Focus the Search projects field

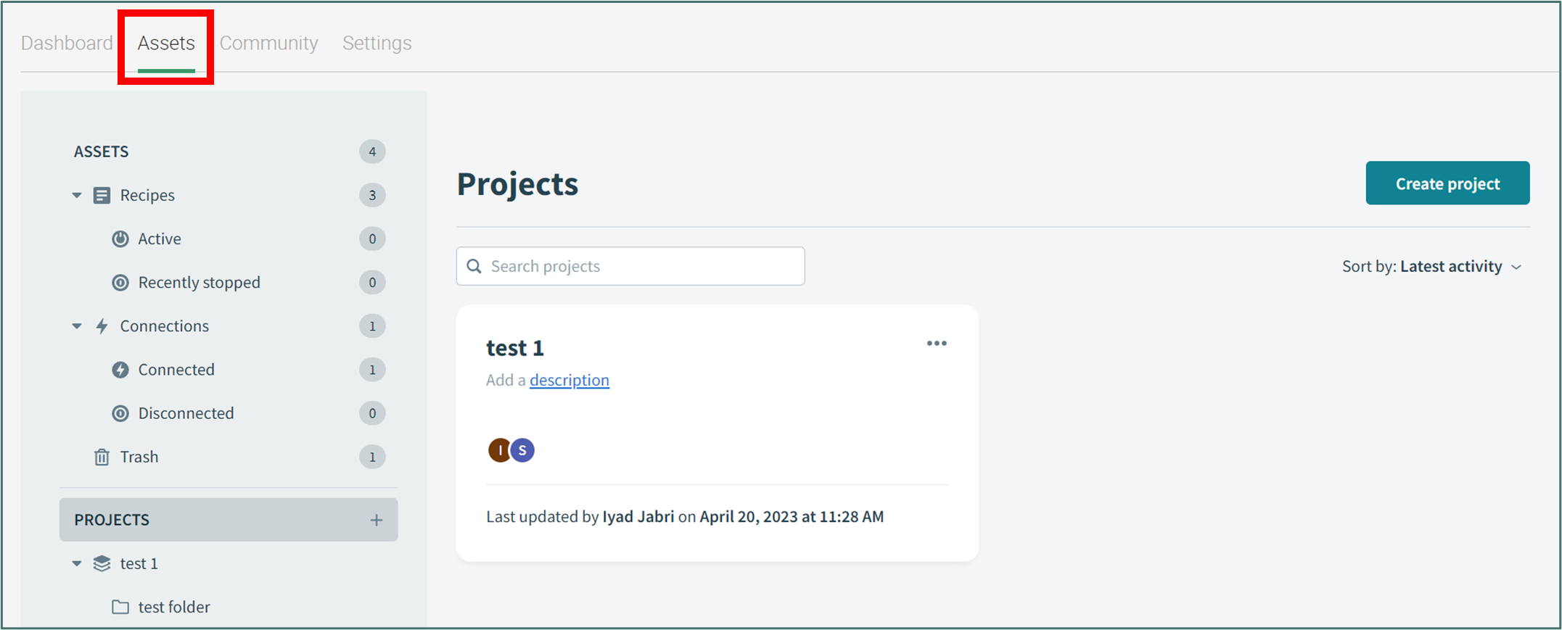[x=630, y=266]
